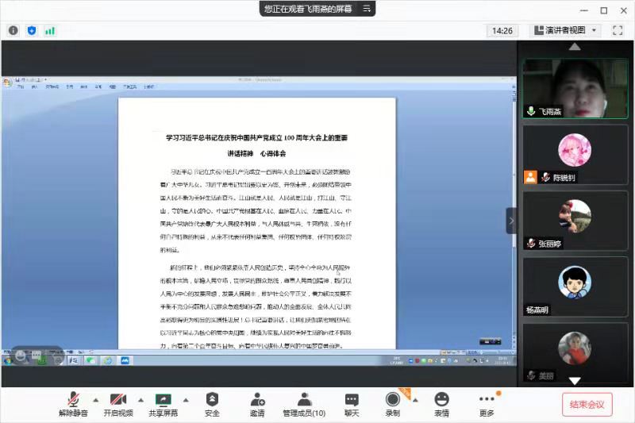Open the Chat (聊天) icon
The height and width of the screenshot is (423, 635).
coord(352,399)
